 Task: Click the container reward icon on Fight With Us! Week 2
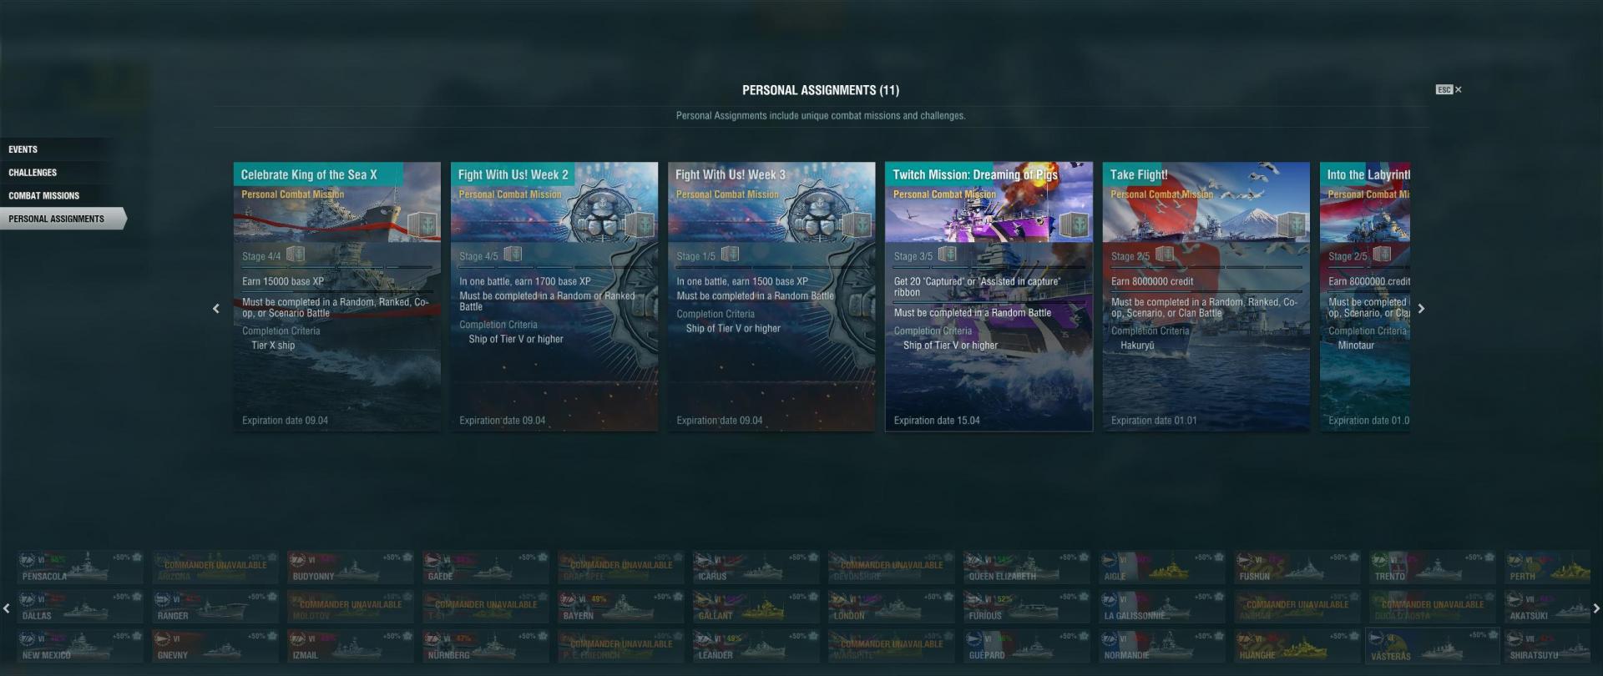tap(640, 225)
